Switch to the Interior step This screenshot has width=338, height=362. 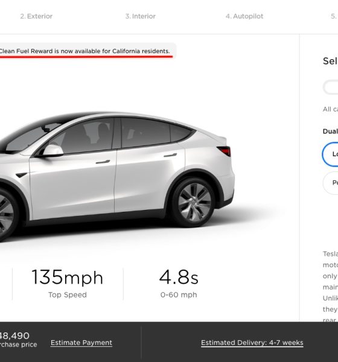coord(141,16)
